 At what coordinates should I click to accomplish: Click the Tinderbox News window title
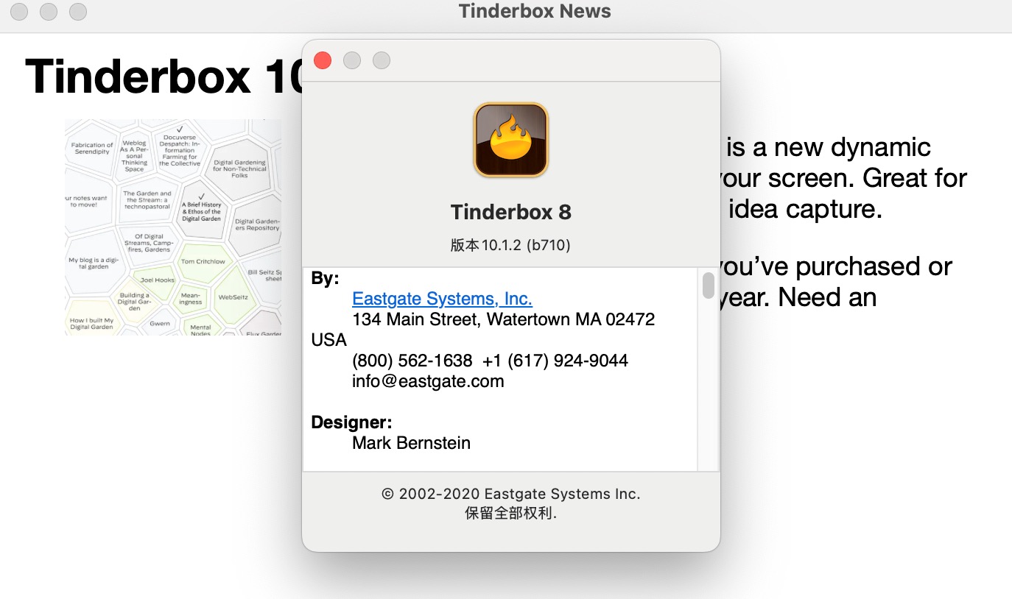(x=535, y=11)
